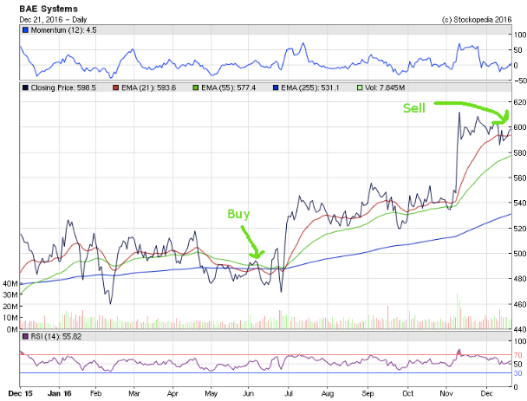Click the blue EMA (255) legend square
The height and width of the screenshot is (401, 527).
point(276,88)
